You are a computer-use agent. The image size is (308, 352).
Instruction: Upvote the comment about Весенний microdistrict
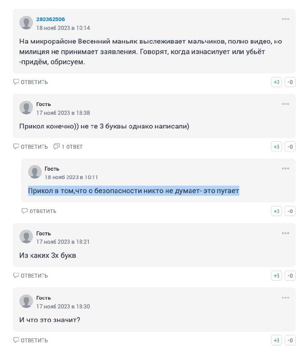pyautogui.click(x=276, y=82)
